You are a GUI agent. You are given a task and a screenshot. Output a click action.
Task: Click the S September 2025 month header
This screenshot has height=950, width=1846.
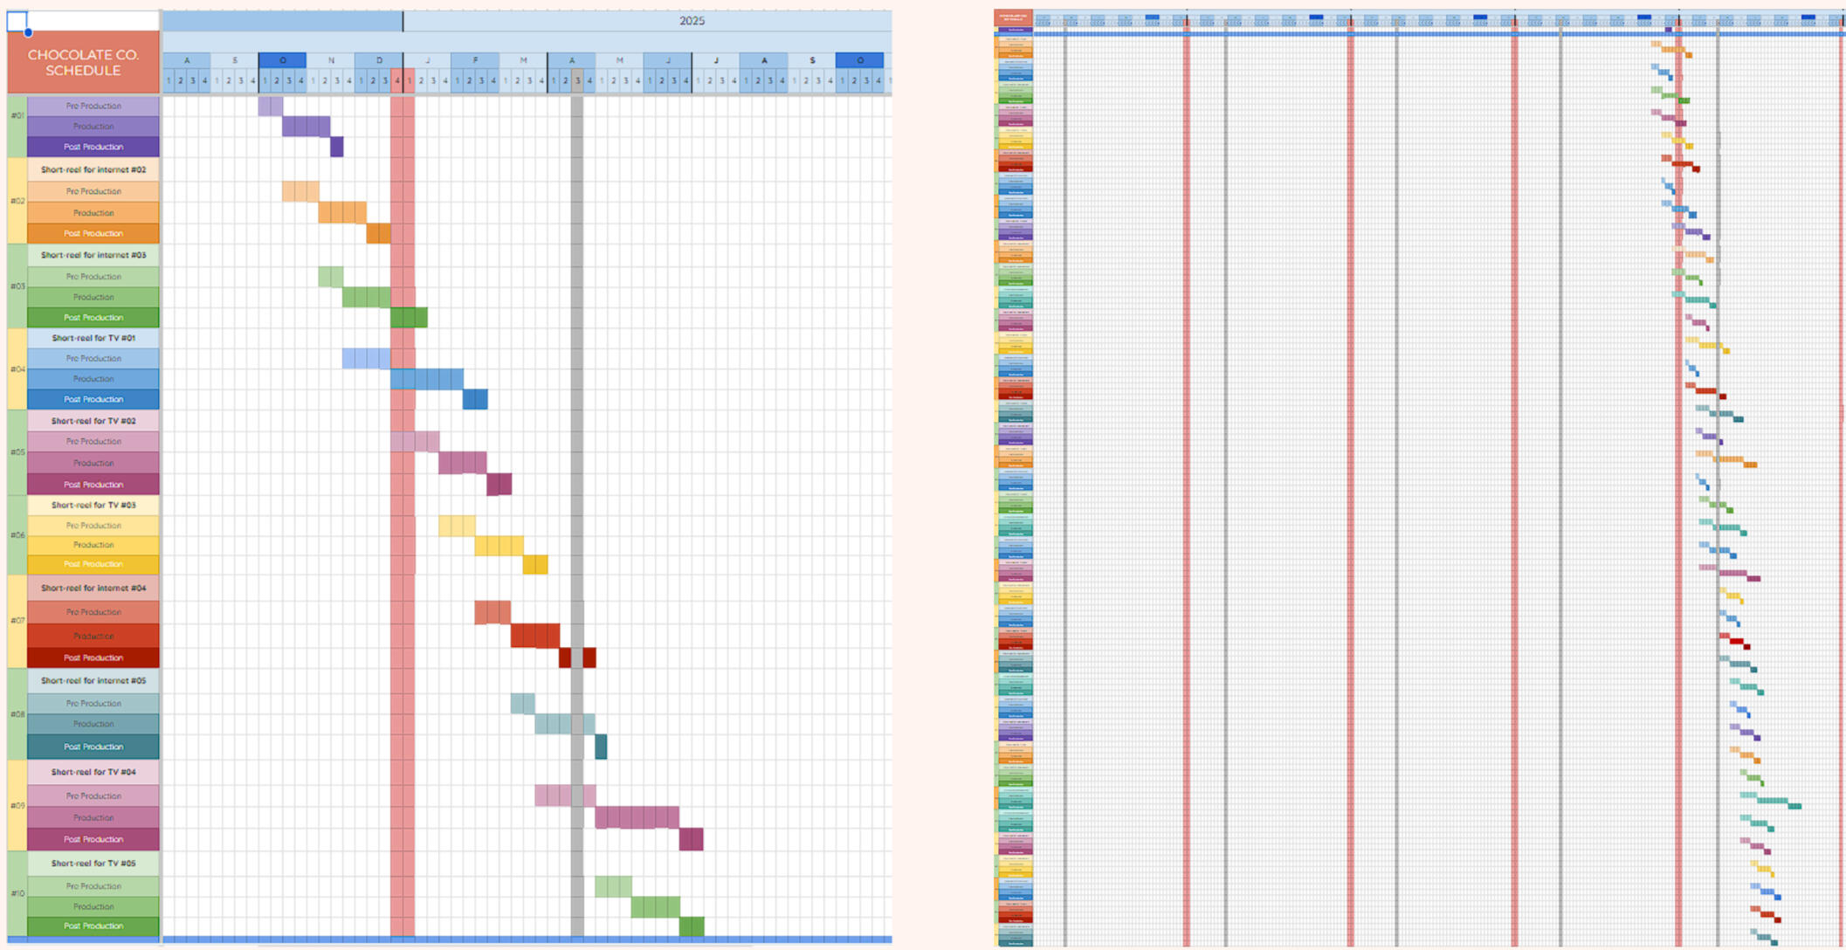tap(812, 60)
